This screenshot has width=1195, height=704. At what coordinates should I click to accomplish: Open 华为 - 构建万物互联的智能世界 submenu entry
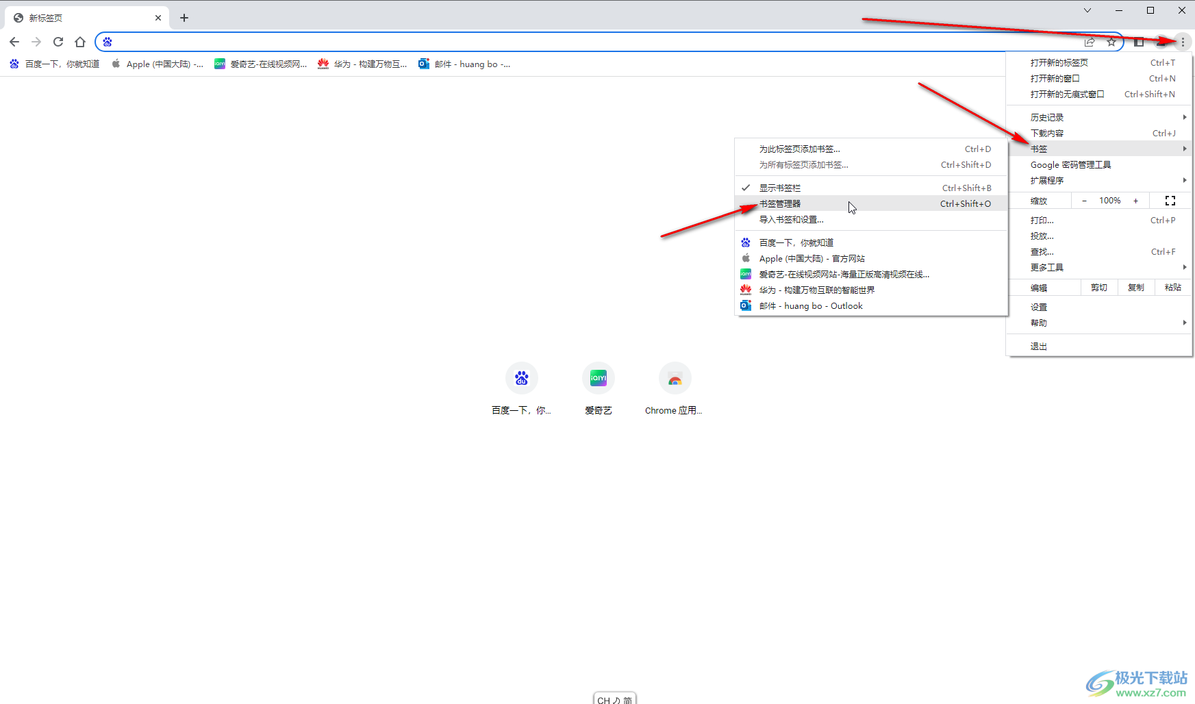[871, 290]
